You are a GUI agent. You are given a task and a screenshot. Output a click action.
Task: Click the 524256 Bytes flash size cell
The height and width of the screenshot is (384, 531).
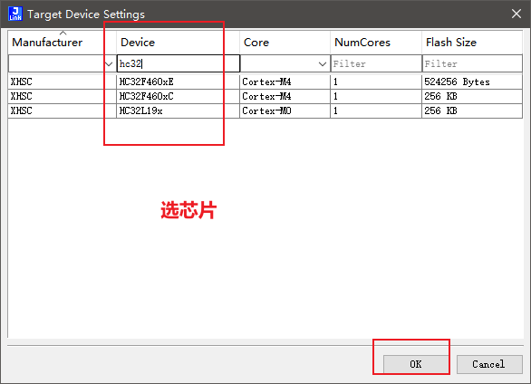[472, 82]
